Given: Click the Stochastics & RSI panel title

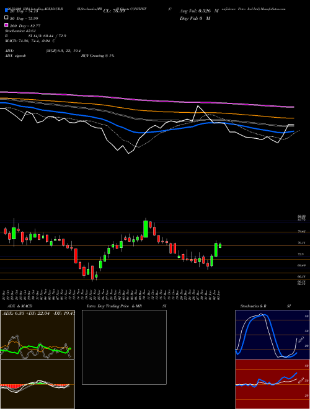Looking at the screenshot, I should tap(265, 306).
